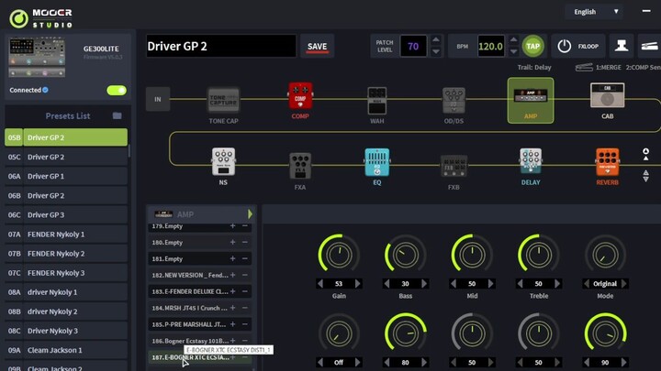Remove amp 185 P-PRE MARSHALL
The width and height of the screenshot is (661, 371).
pos(244,324)
